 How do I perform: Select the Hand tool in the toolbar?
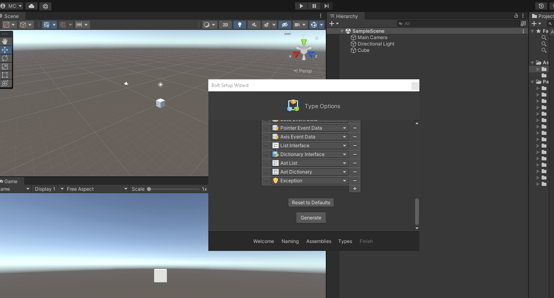pos(6,41)
